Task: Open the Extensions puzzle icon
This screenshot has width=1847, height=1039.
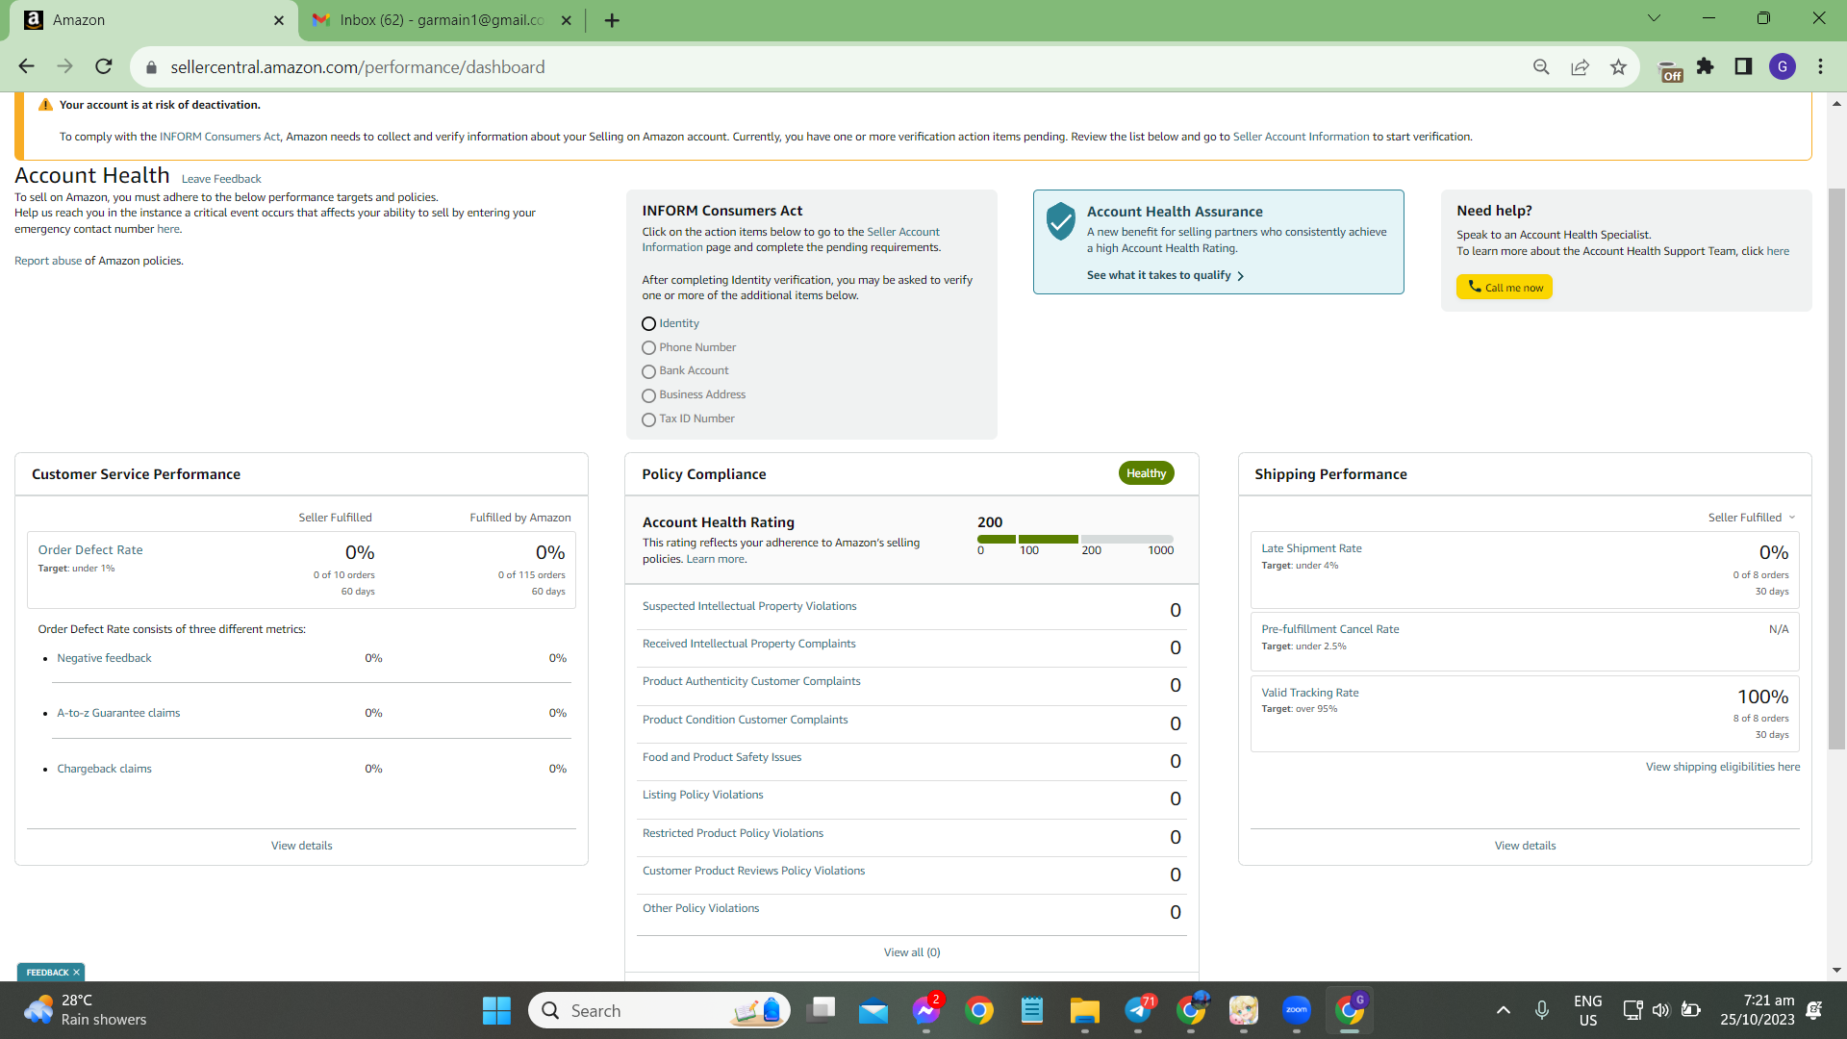Action: 1706,66
